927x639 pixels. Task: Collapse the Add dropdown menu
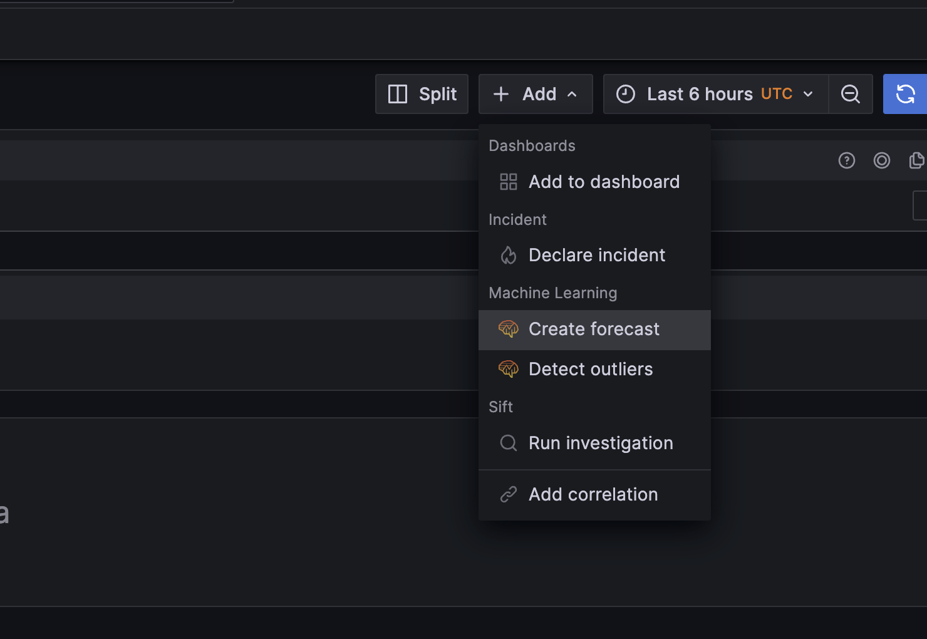click(x=536, y=94)
